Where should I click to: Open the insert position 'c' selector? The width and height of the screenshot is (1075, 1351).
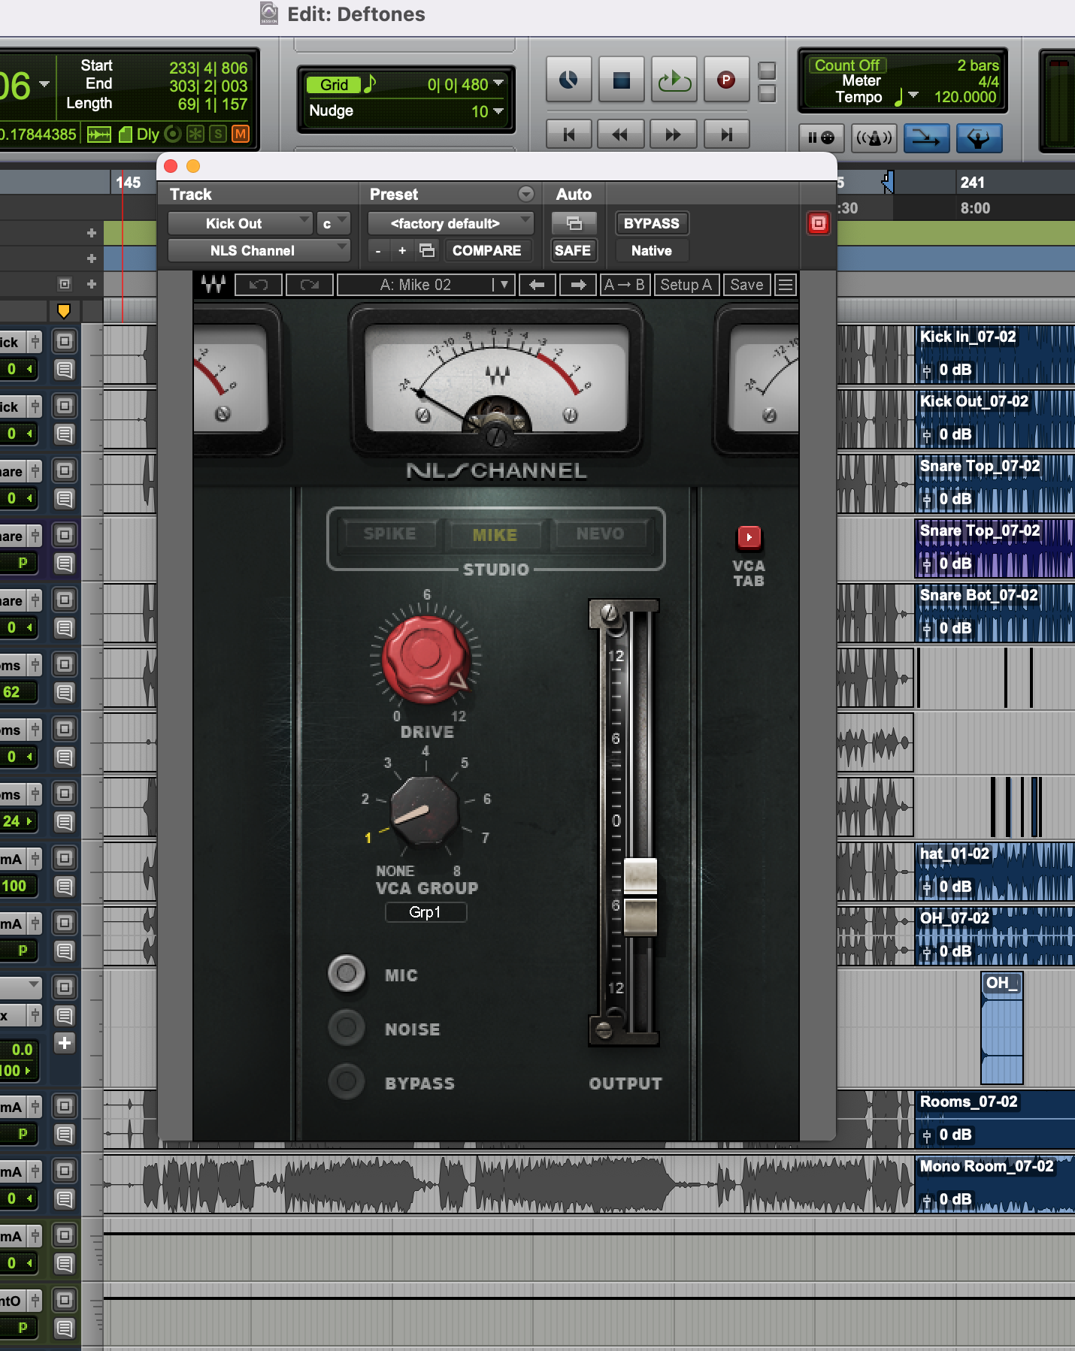point(333,223)
